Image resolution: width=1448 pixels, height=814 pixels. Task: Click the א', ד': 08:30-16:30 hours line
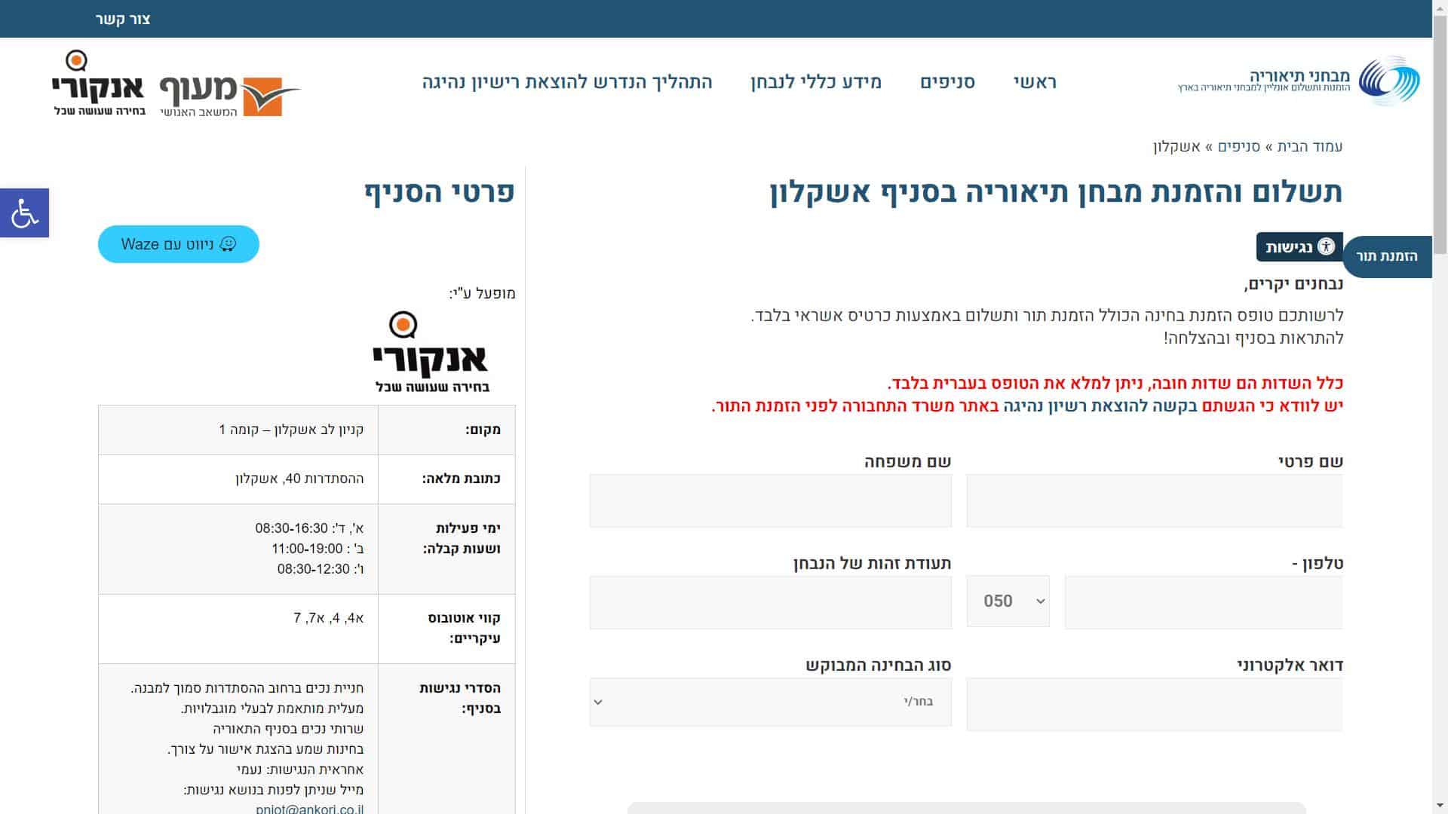pyautogui.click(x=309, y=528)
